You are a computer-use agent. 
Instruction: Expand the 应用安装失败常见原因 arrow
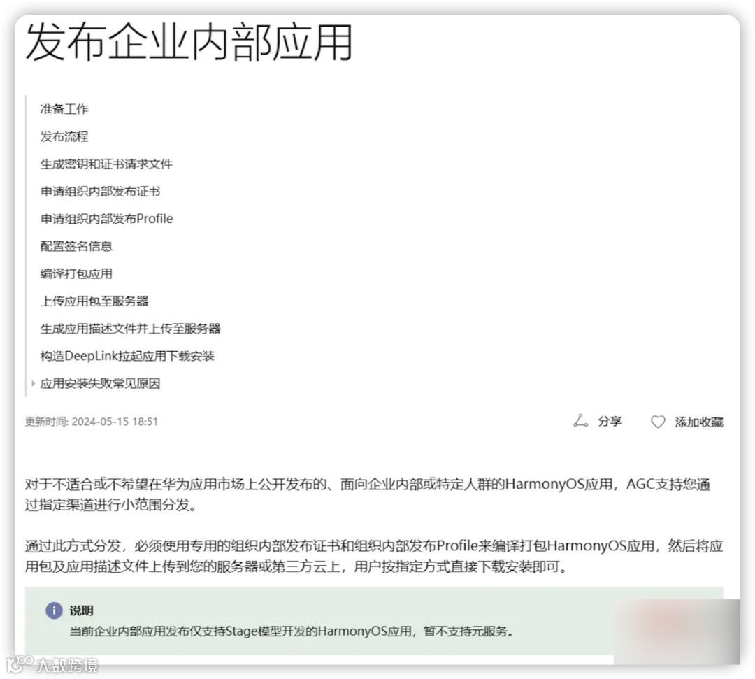coord(33,384)
